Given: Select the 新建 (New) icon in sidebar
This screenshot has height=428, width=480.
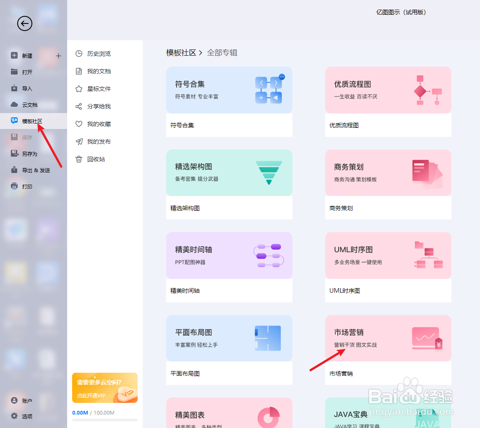Looking at the screenshot, I should [13, 55].
